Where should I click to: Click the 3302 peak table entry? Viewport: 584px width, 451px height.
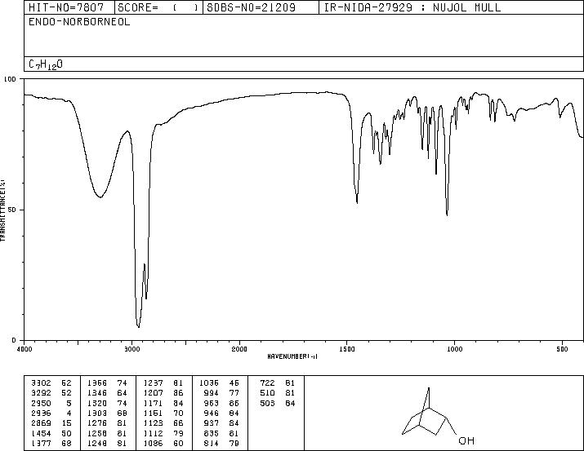51,383
